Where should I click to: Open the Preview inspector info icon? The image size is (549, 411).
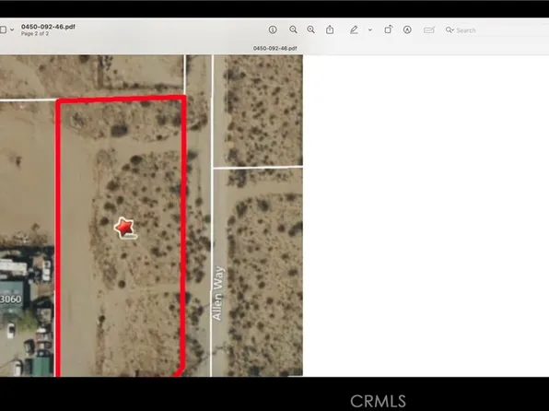[273, 29]
